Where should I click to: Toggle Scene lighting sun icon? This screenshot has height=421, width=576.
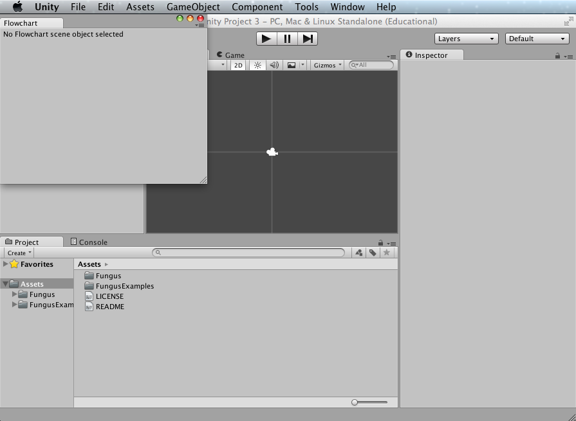pyautogui.click(x=257, y=66)
